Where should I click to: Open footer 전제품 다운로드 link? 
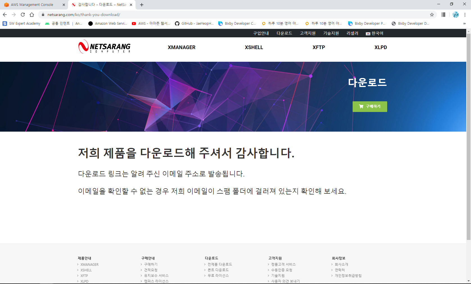click(x=220, y=264)
